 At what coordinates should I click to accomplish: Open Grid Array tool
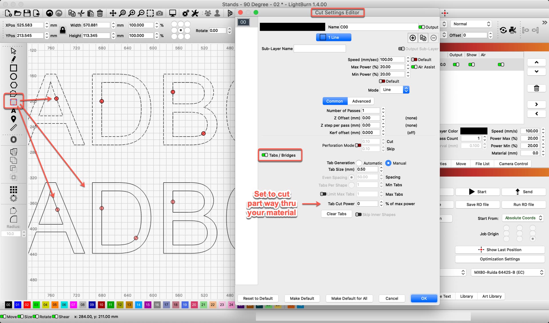pyautogui.click(x=13, y=190)
